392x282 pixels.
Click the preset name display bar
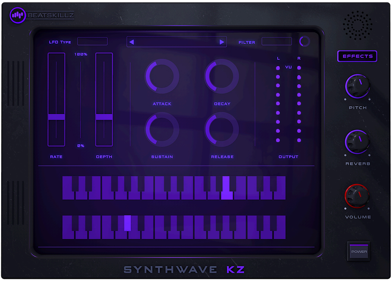pyautogui.click(x=176, y=42)
